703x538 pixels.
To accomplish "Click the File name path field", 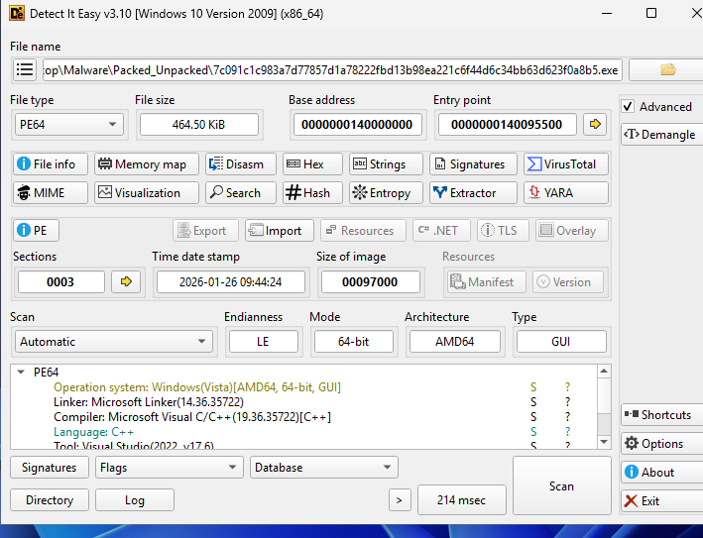I will (332, 69).
